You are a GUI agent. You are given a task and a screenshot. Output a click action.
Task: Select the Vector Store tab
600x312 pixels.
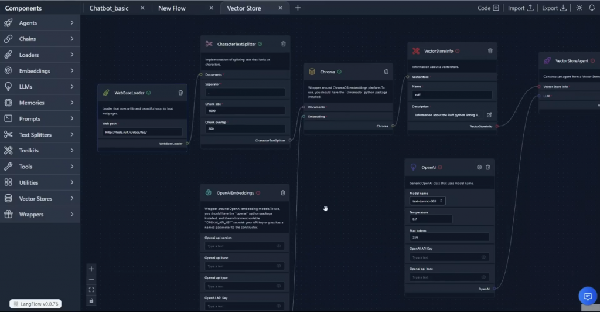click(x=244, y=8)
